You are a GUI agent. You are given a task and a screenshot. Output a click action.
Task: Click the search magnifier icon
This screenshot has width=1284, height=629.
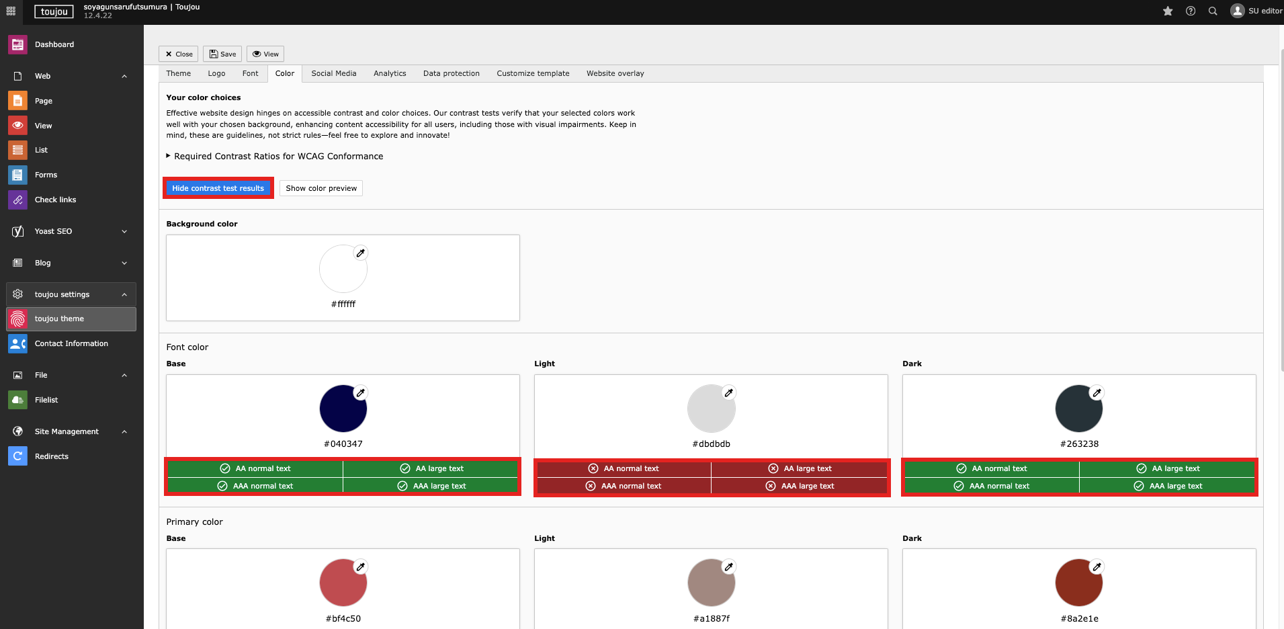[x=1213, y=11]
